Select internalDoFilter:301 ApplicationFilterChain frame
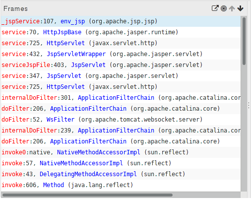The height and width of the screenshot is (200, 251). point(121,98)
